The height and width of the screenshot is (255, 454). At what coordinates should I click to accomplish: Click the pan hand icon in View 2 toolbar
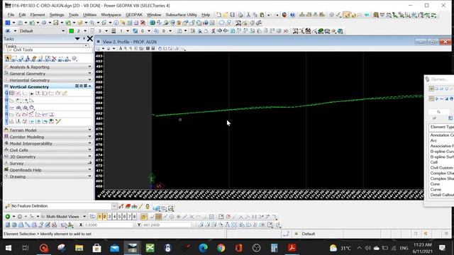pos(160,49)
